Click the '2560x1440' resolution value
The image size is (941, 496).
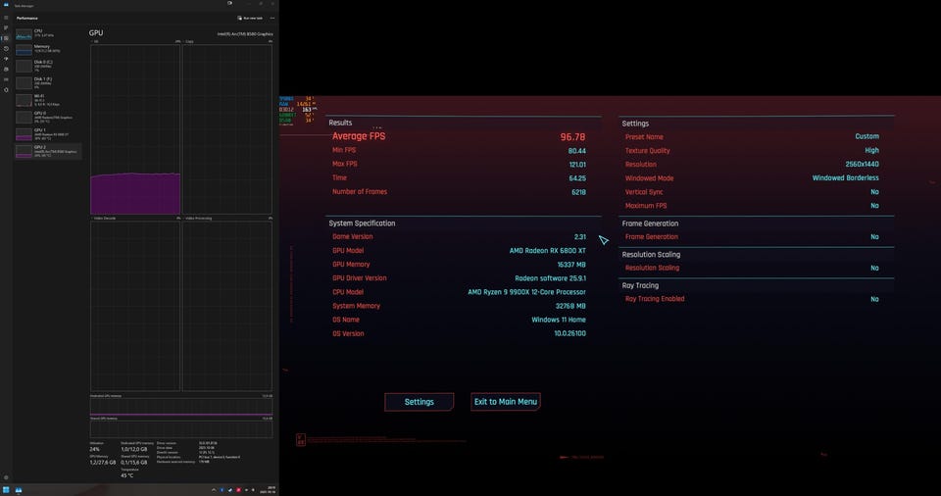(862, 164)
